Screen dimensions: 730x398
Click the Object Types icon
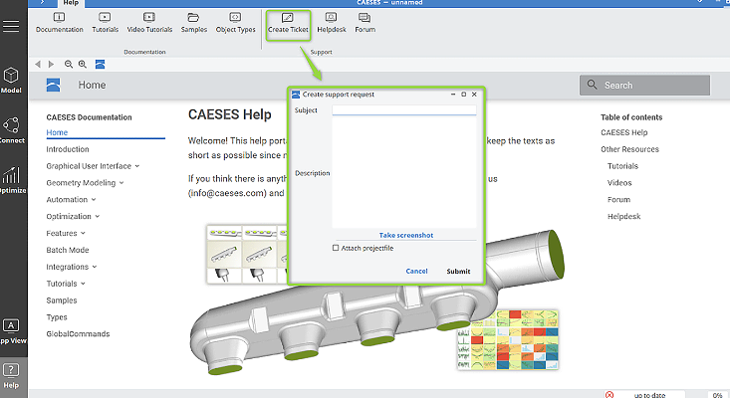(x=235, y=19)
